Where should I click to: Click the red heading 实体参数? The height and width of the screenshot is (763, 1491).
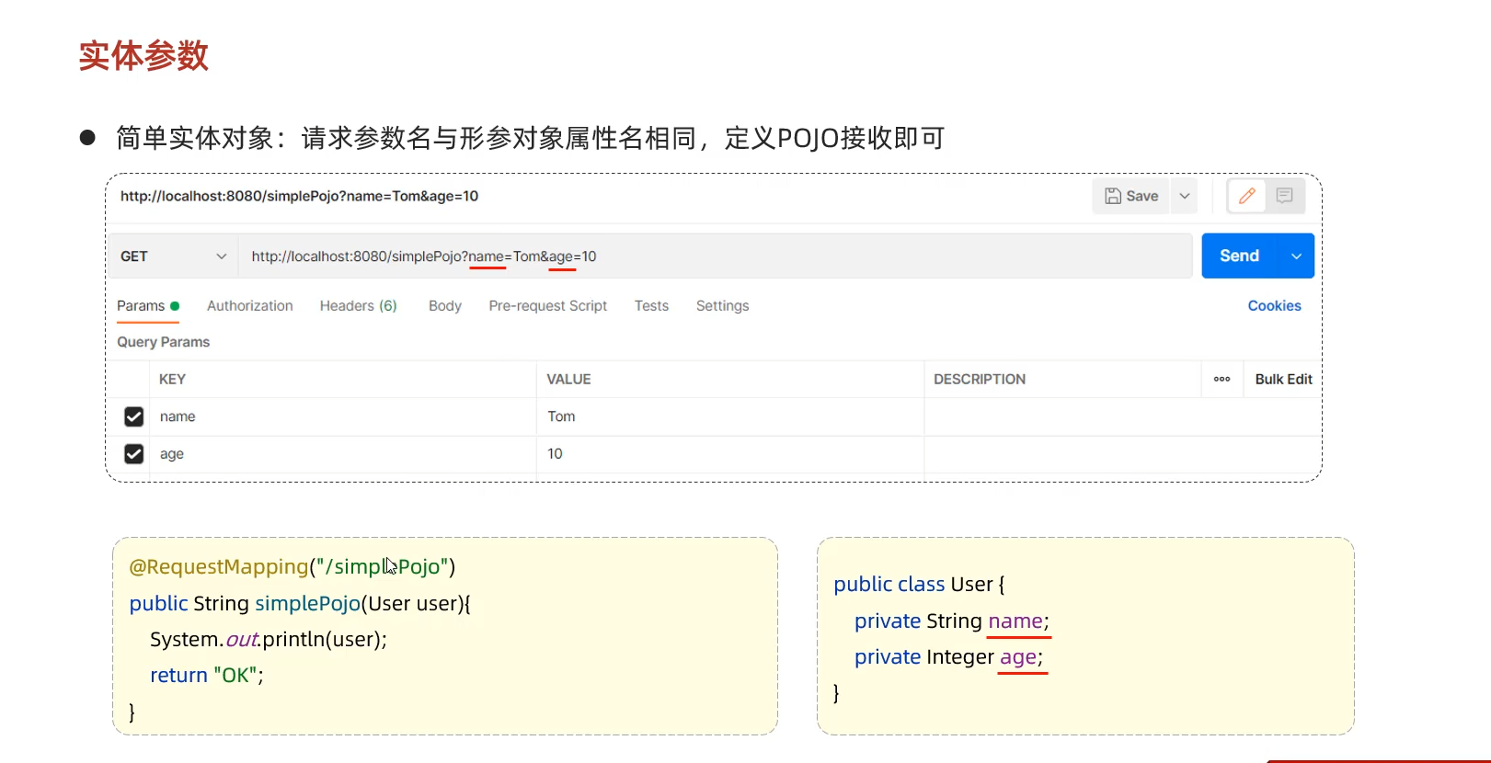[143, 55]
